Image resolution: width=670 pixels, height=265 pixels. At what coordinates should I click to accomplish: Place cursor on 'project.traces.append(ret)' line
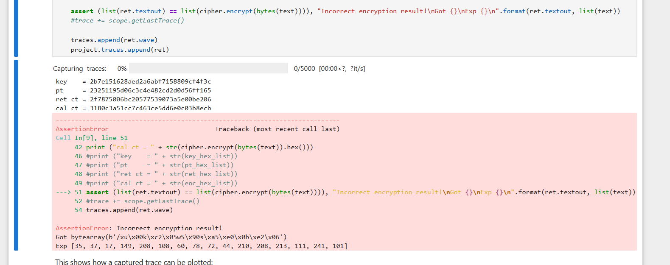[120, 50]
